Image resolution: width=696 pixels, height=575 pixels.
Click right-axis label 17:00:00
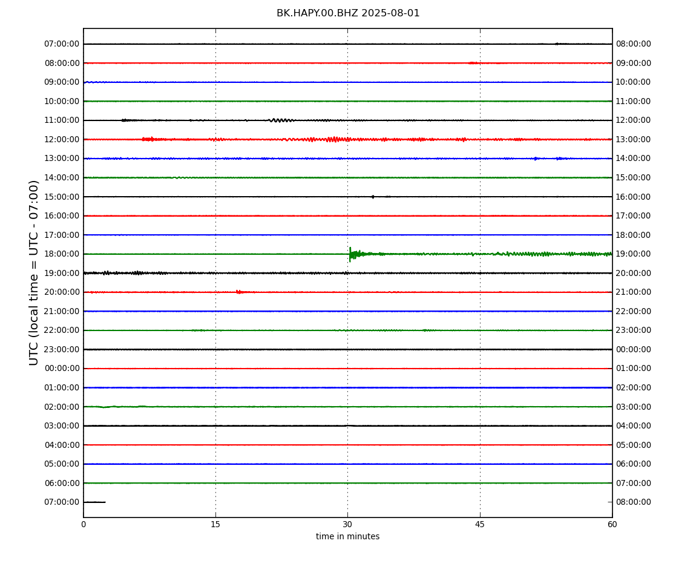(634, 216)
